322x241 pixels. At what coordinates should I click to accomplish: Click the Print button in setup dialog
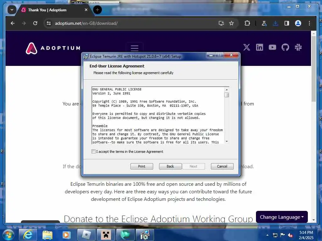(x=142, y=166)
